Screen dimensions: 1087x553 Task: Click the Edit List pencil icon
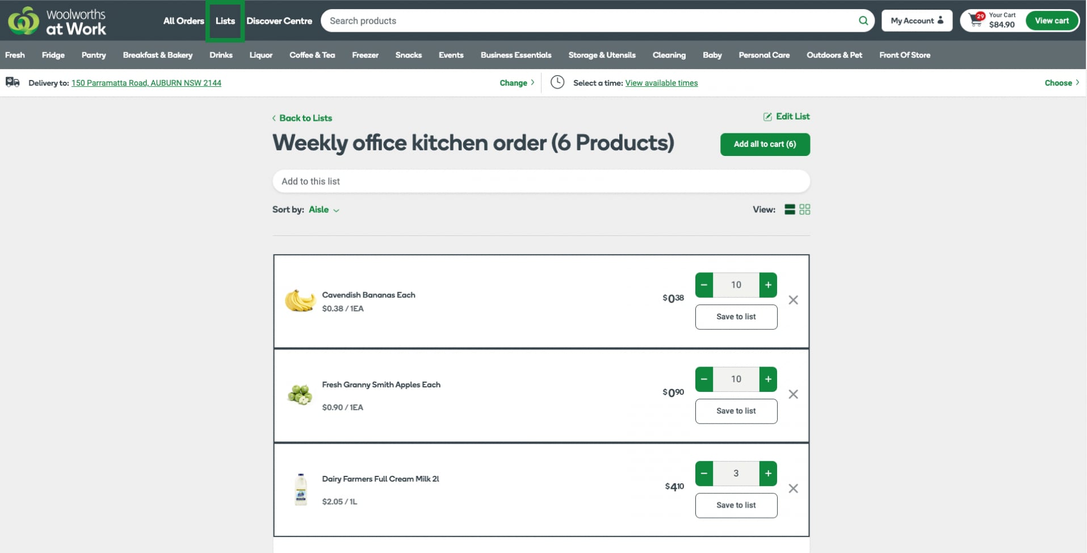[x=767, y=116]
